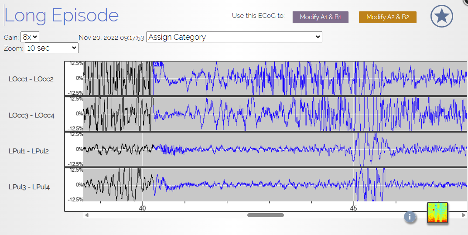Click the LOcc3 - LOcc4 channel waveform

[x=275, y=114]
